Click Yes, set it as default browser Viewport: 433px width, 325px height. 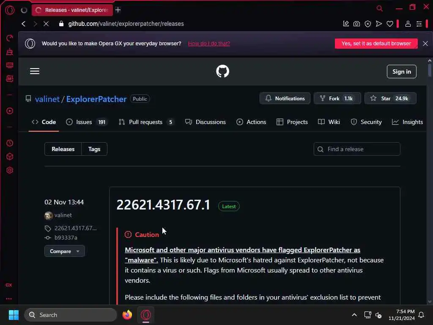pos(376,44)
